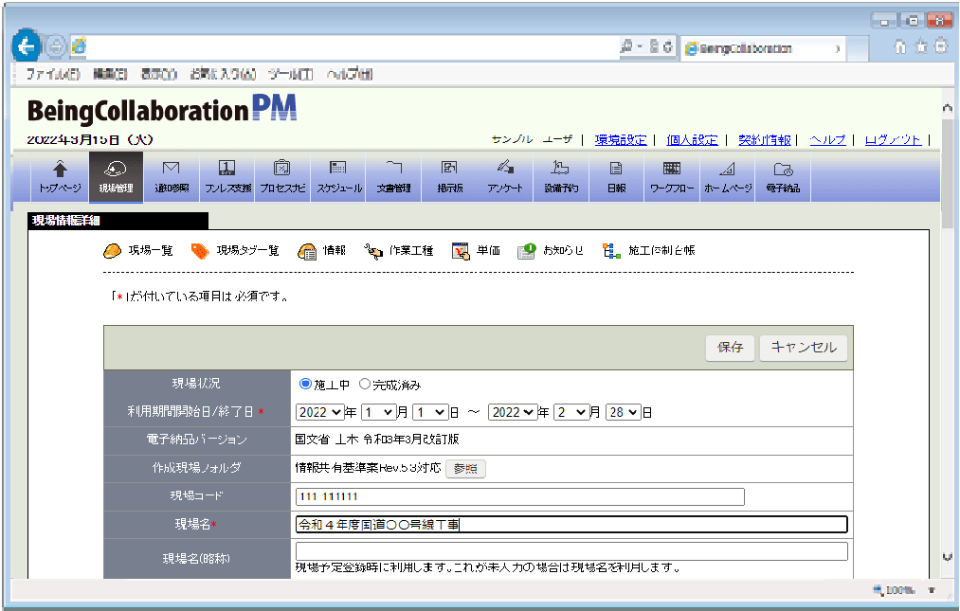Click the 保存 save button
Viewport: 960px width, 611px height.
coord(730,347)
